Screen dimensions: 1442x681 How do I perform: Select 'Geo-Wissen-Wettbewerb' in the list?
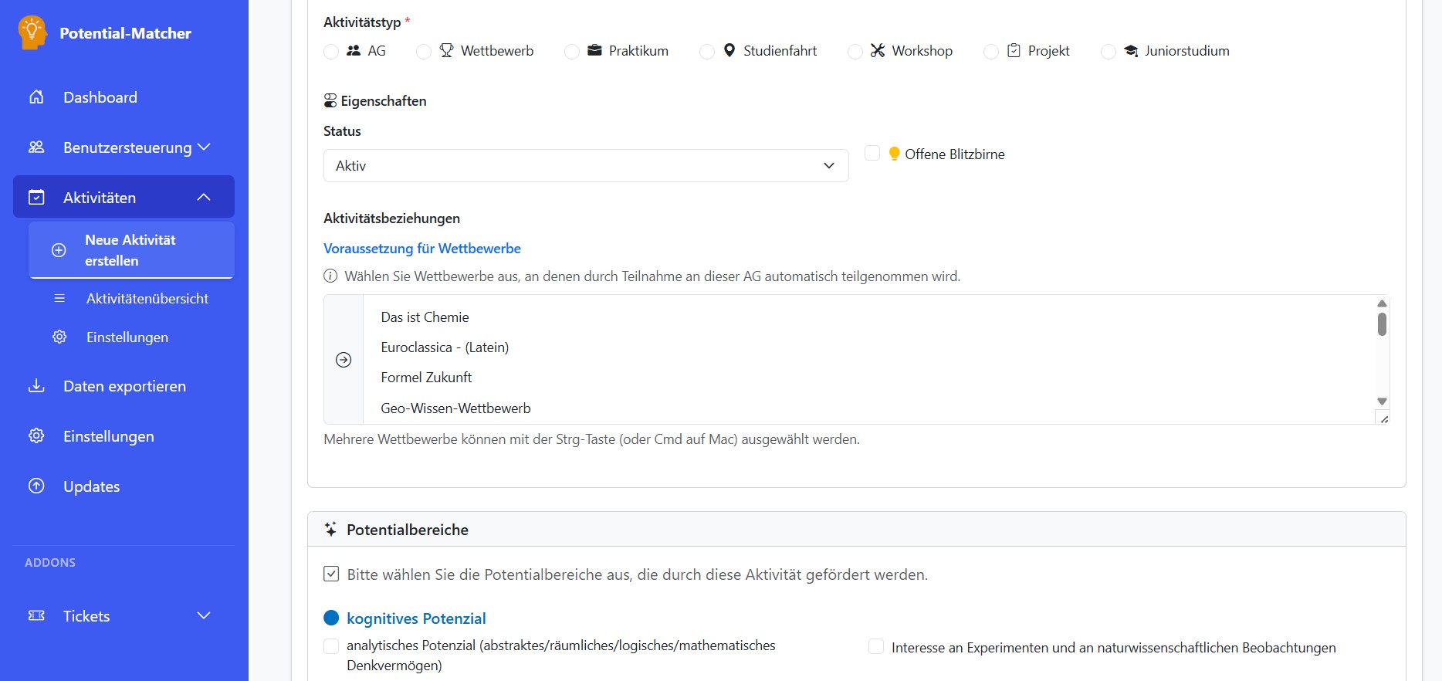(869, 408)
